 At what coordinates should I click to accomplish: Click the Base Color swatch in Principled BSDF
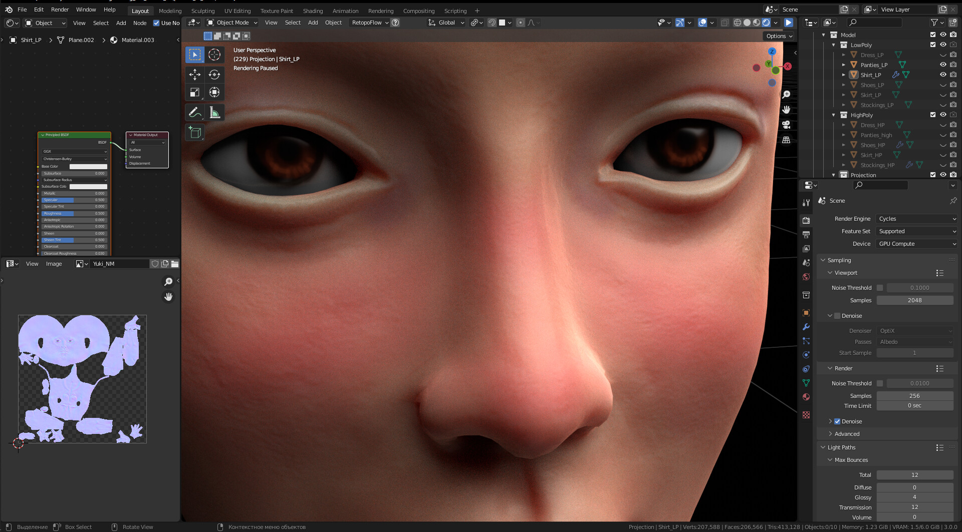(89, 166)
